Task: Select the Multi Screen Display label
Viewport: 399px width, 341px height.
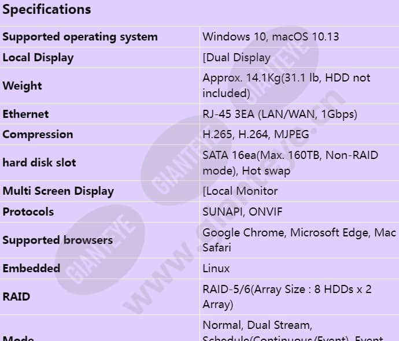Action: (x=58, y=191)
